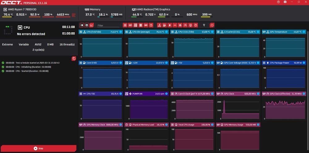Select the CPU (Tctl/Tdie) graph title

[x=94, y=32]
